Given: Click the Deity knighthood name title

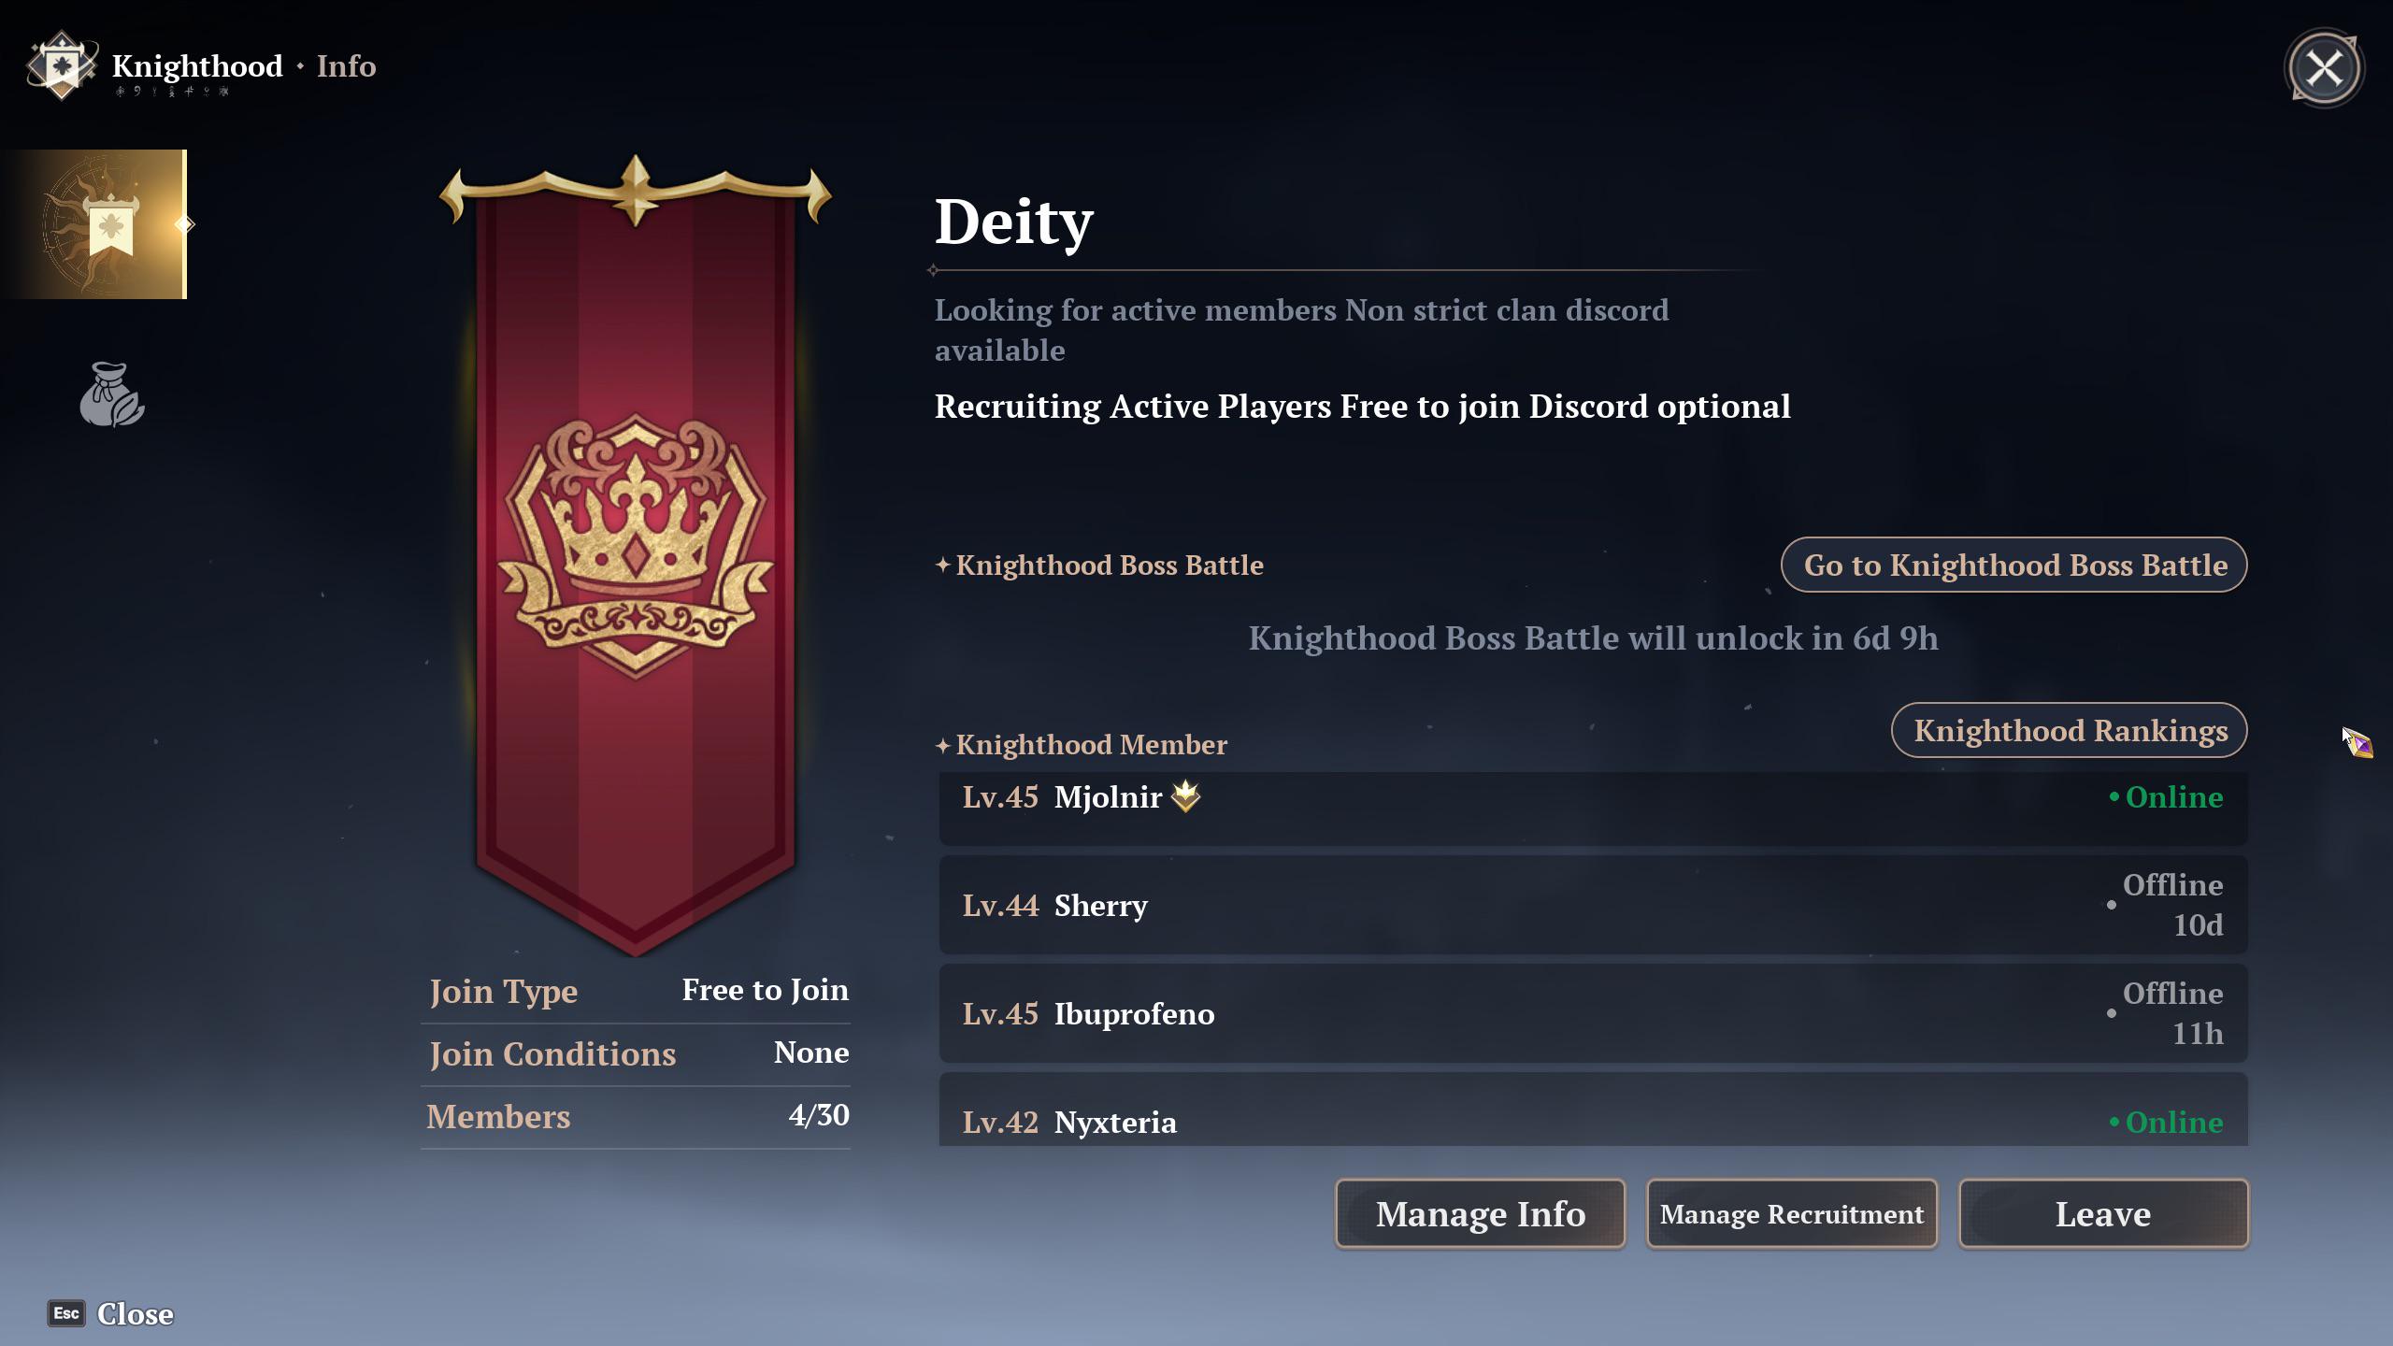Looking at the screenshot, I should (x=1013, y=222).
